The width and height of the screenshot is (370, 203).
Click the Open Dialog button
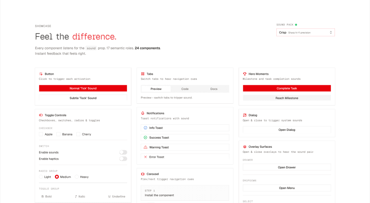(287, 130)
